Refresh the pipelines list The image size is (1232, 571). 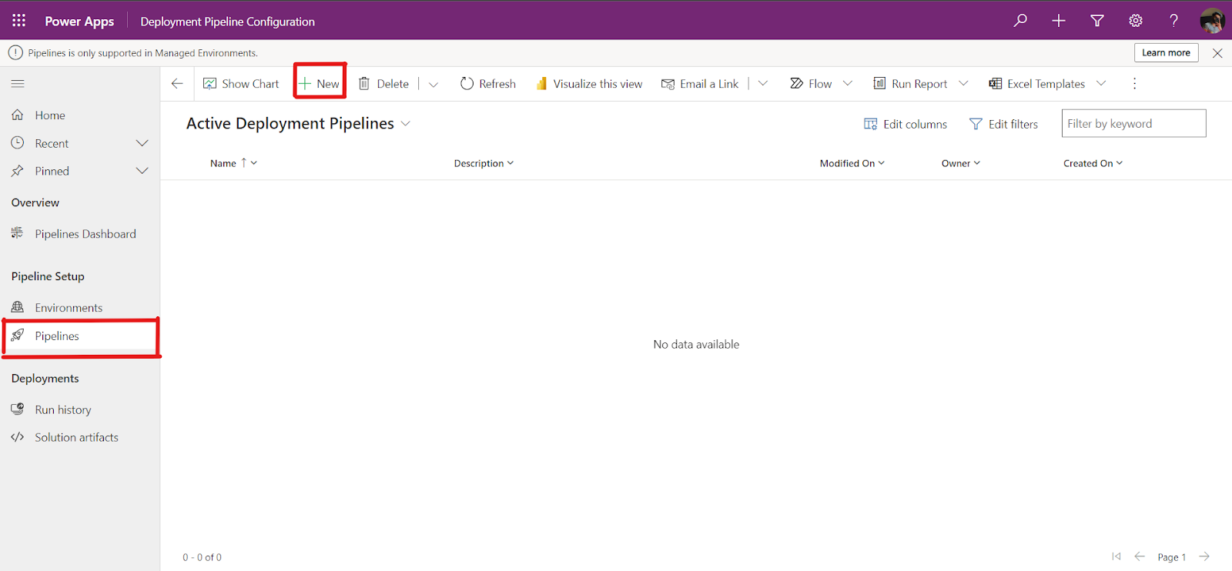pos(488,84)
